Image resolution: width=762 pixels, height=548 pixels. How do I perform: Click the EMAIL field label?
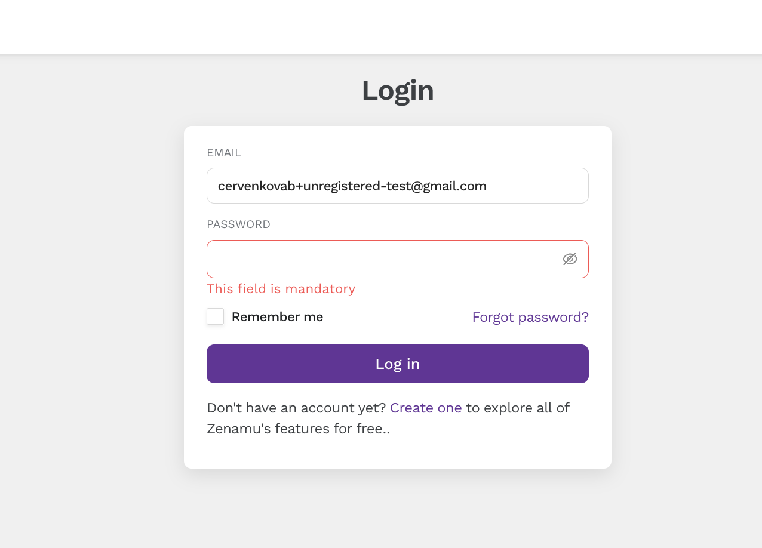tap(224, 153)
